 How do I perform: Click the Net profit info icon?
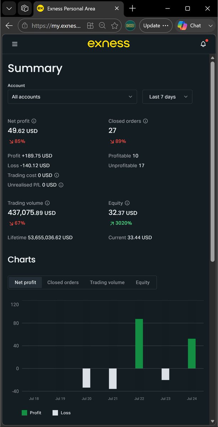pyautogui.click(x=34, y=121)
